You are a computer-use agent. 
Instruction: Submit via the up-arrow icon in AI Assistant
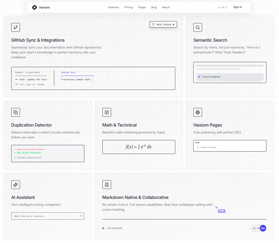click(81, 216)
